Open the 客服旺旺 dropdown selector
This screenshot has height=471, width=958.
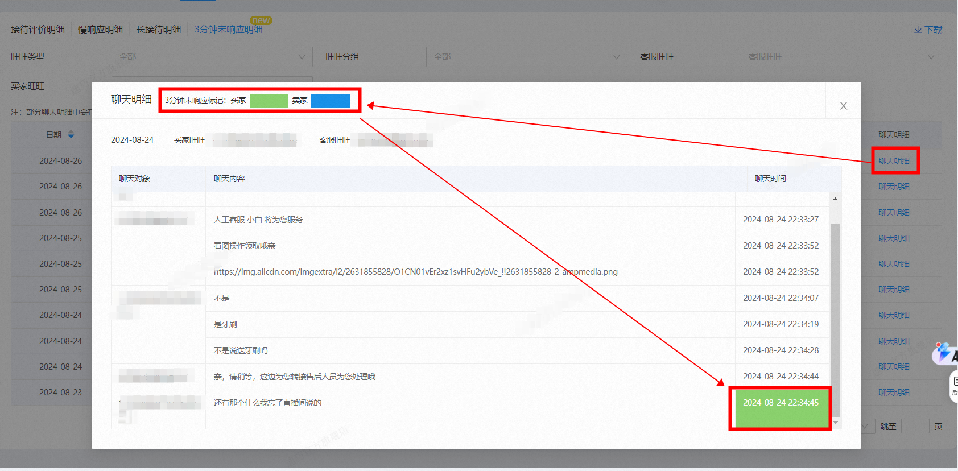coord(841,57)
